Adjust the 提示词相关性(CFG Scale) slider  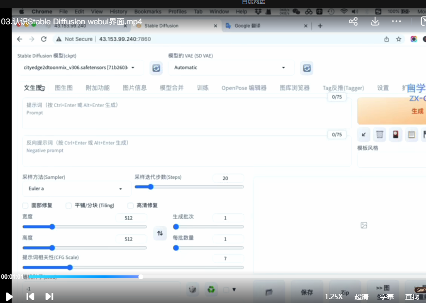click(x=133, y=268)
